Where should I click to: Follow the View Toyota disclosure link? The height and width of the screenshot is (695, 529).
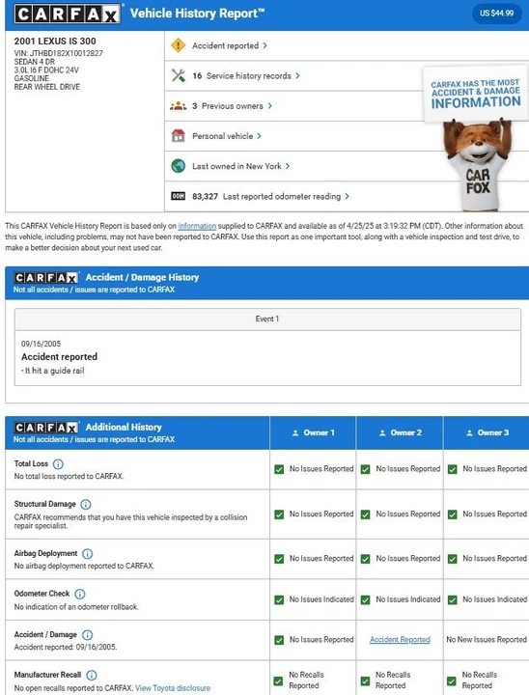pos(173,688)
